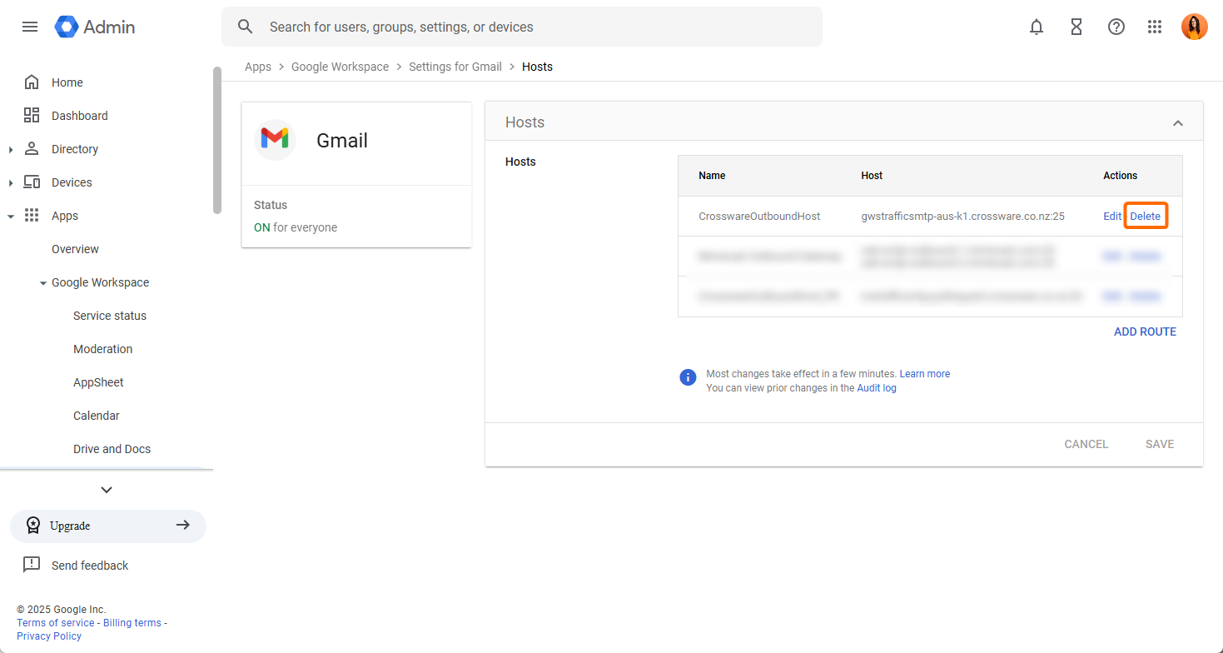Viewport: 1223px width, 653px height.
Task: Edit the CrosswareOutboundHost entry
Action: tap(1111, 216)
